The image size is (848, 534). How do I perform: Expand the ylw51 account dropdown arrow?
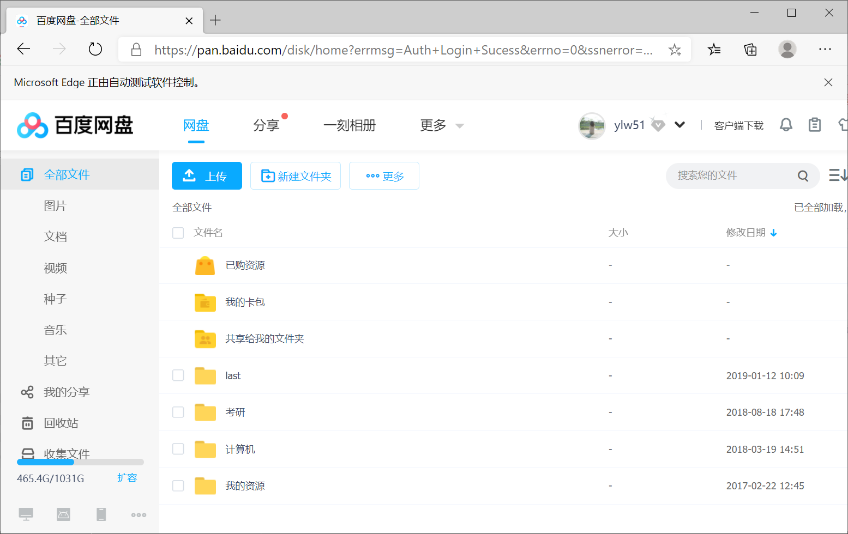point(679,125)
